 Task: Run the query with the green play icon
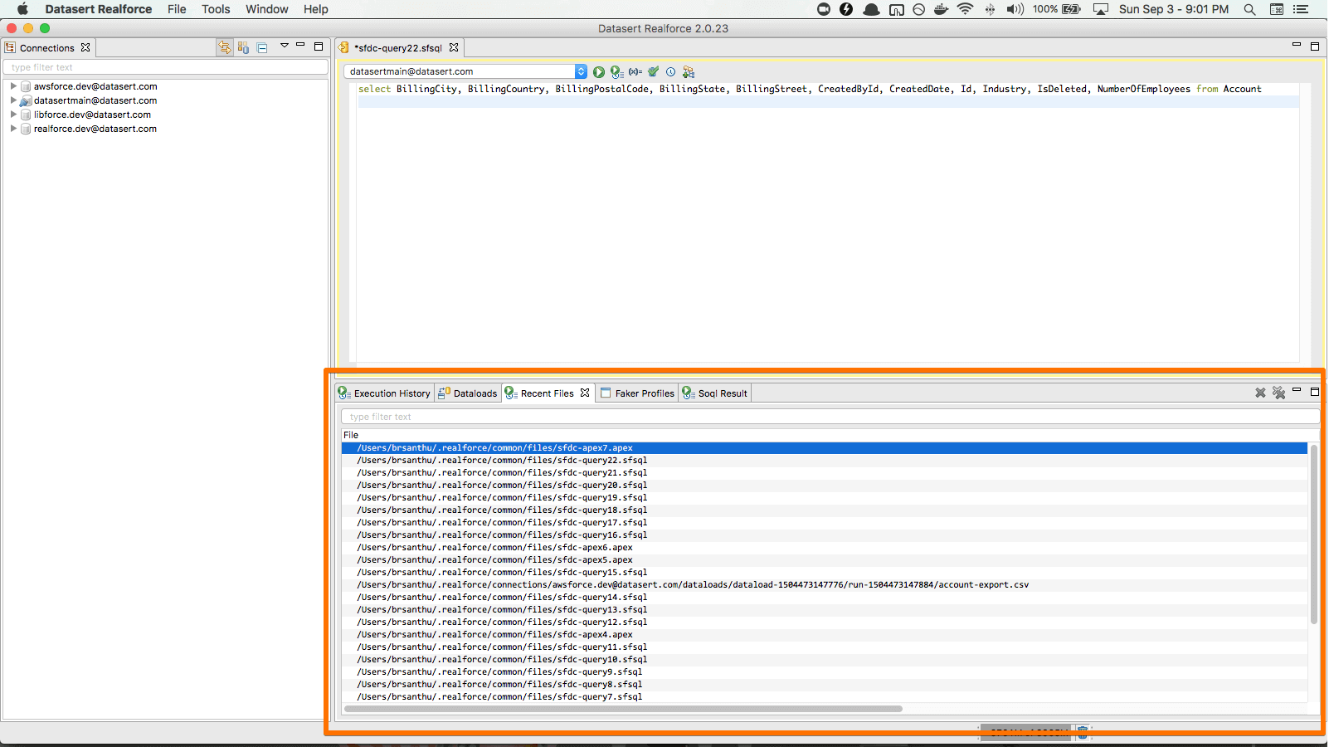[599, 72]
